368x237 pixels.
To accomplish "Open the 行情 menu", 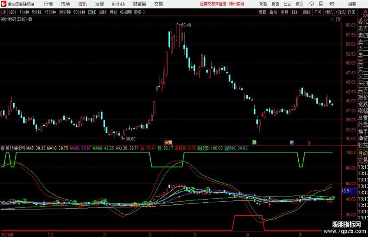I will point(48,4).
